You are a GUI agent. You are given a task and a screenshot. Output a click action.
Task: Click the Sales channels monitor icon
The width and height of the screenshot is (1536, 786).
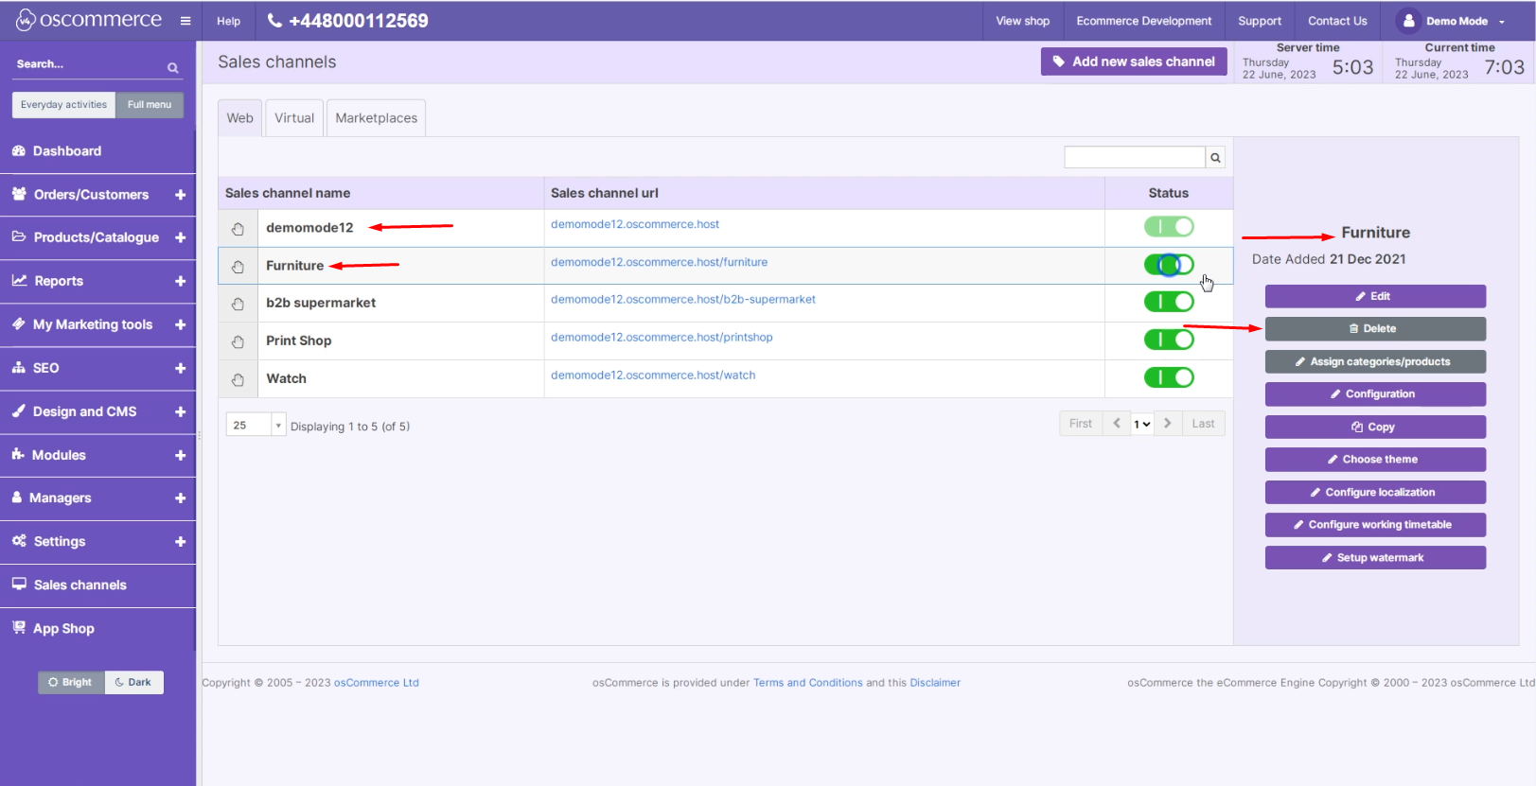19,584
